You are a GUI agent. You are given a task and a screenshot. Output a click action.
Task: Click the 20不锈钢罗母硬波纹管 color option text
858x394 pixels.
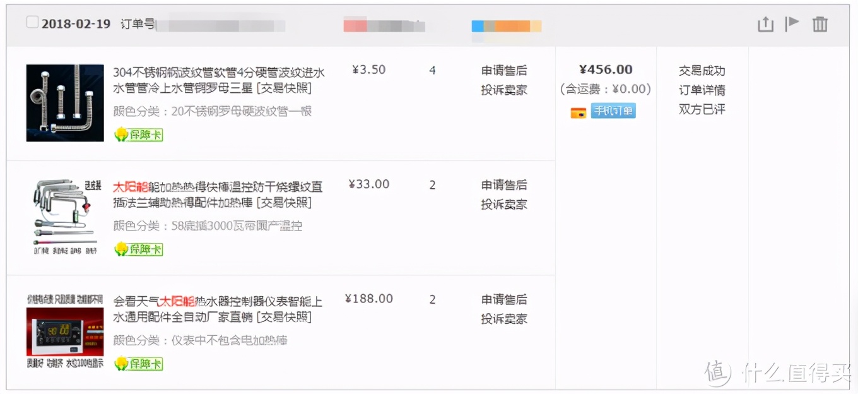(x=213, y=111)
